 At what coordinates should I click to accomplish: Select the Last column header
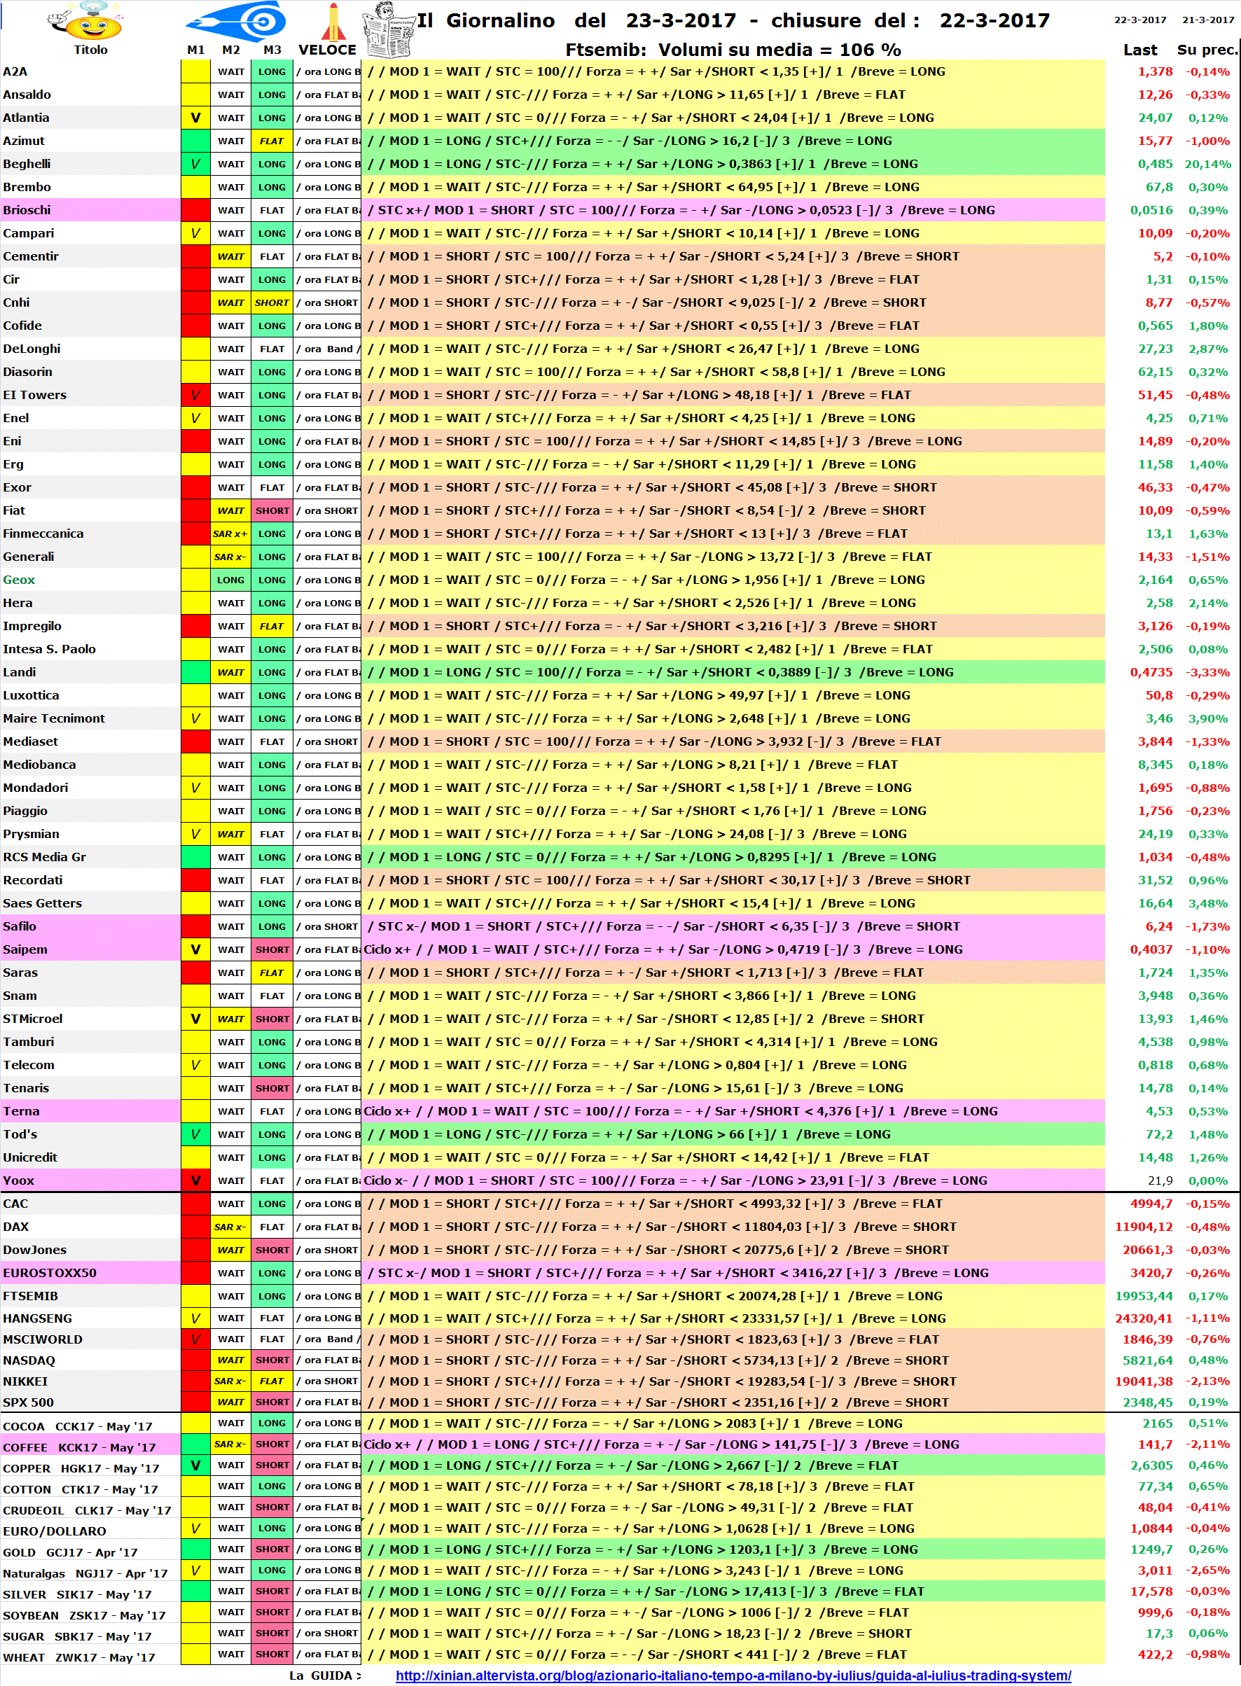click(x=1139, y=50)
